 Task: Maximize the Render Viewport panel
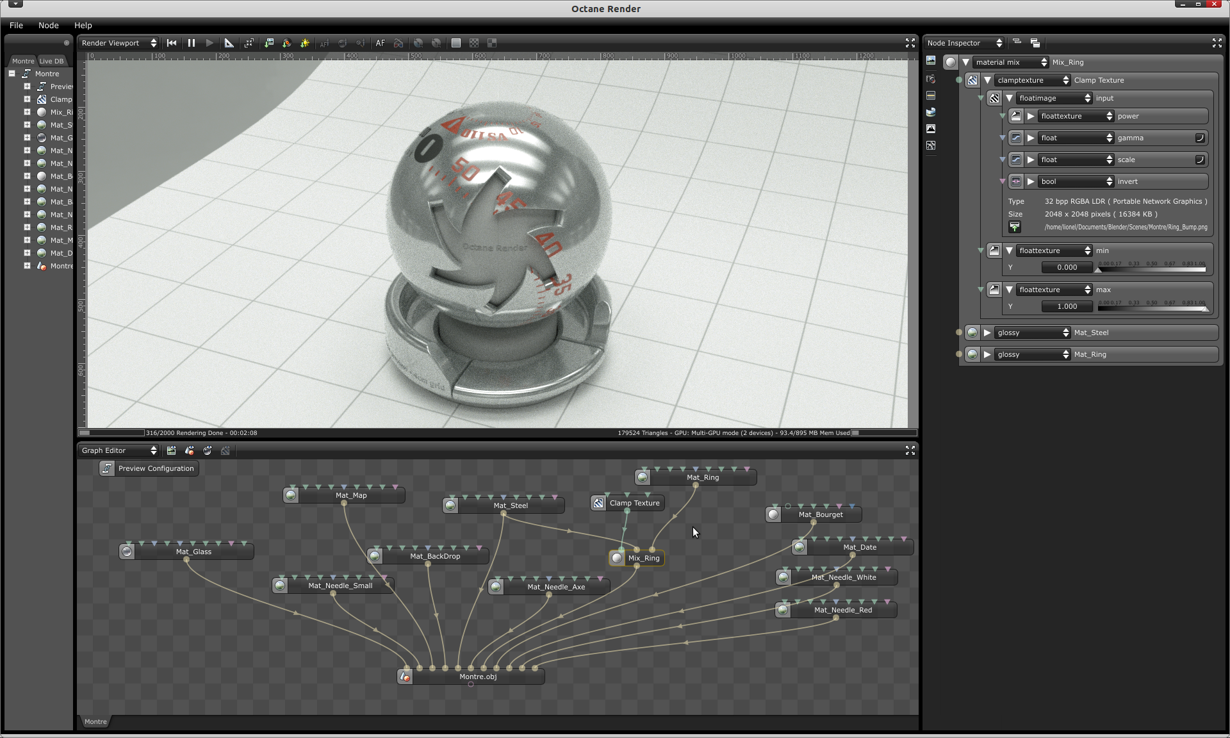(x=910, y=43)
